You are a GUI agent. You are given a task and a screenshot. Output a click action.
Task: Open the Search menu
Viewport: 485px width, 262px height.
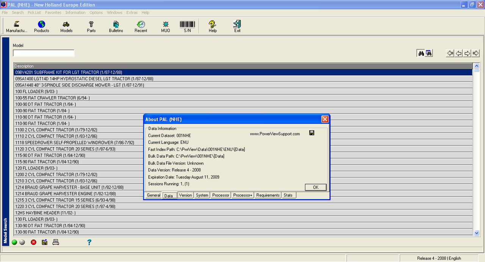click(x=17, y=12)
